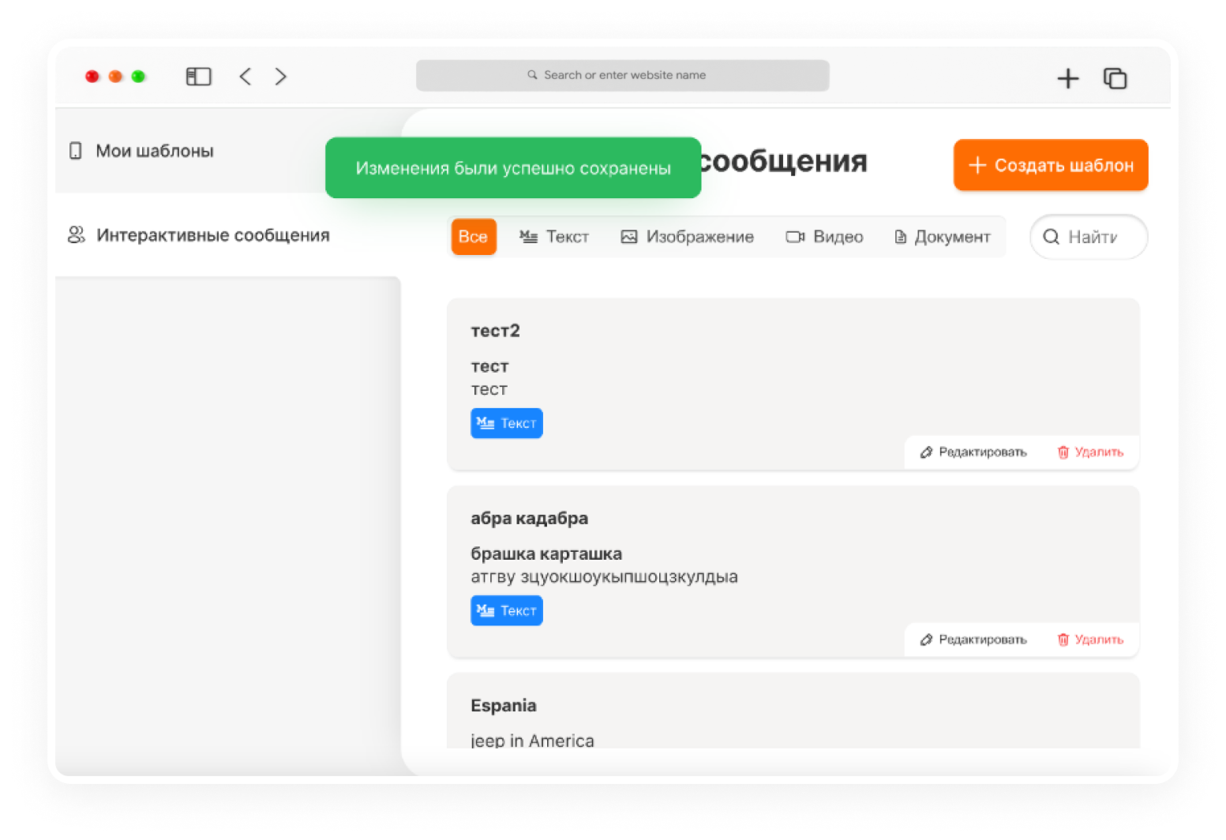Click the text icon in Текст tab
1226x840 pixels.
[x=528, y=237]
